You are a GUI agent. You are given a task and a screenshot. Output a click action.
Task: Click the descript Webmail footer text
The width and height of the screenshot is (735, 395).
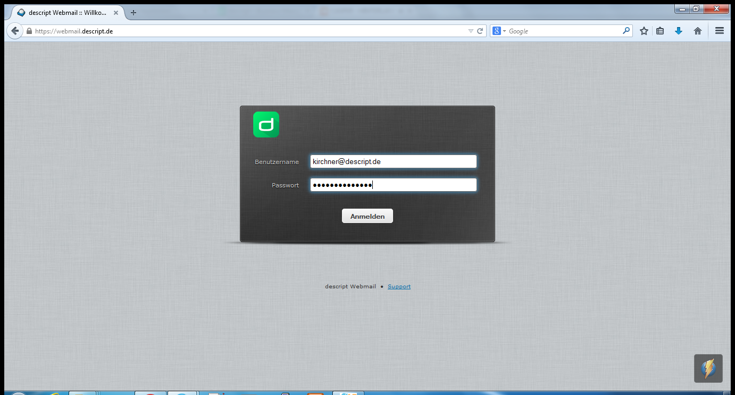350,287
